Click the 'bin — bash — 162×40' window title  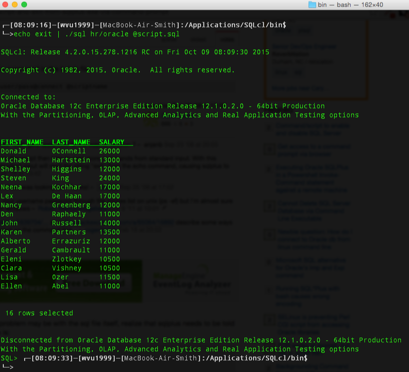tap(350, 5)
